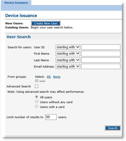Open the Device Issuance tab
Screen dimensions: 126x141
[16, 3]
